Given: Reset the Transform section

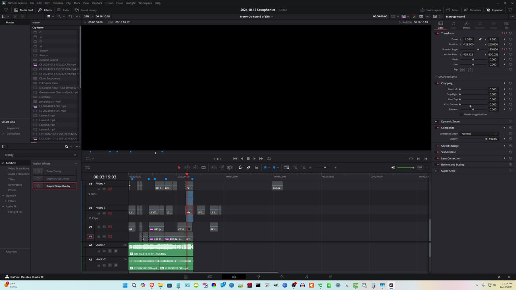Looking at the screenshot, I should click(510, 33).
